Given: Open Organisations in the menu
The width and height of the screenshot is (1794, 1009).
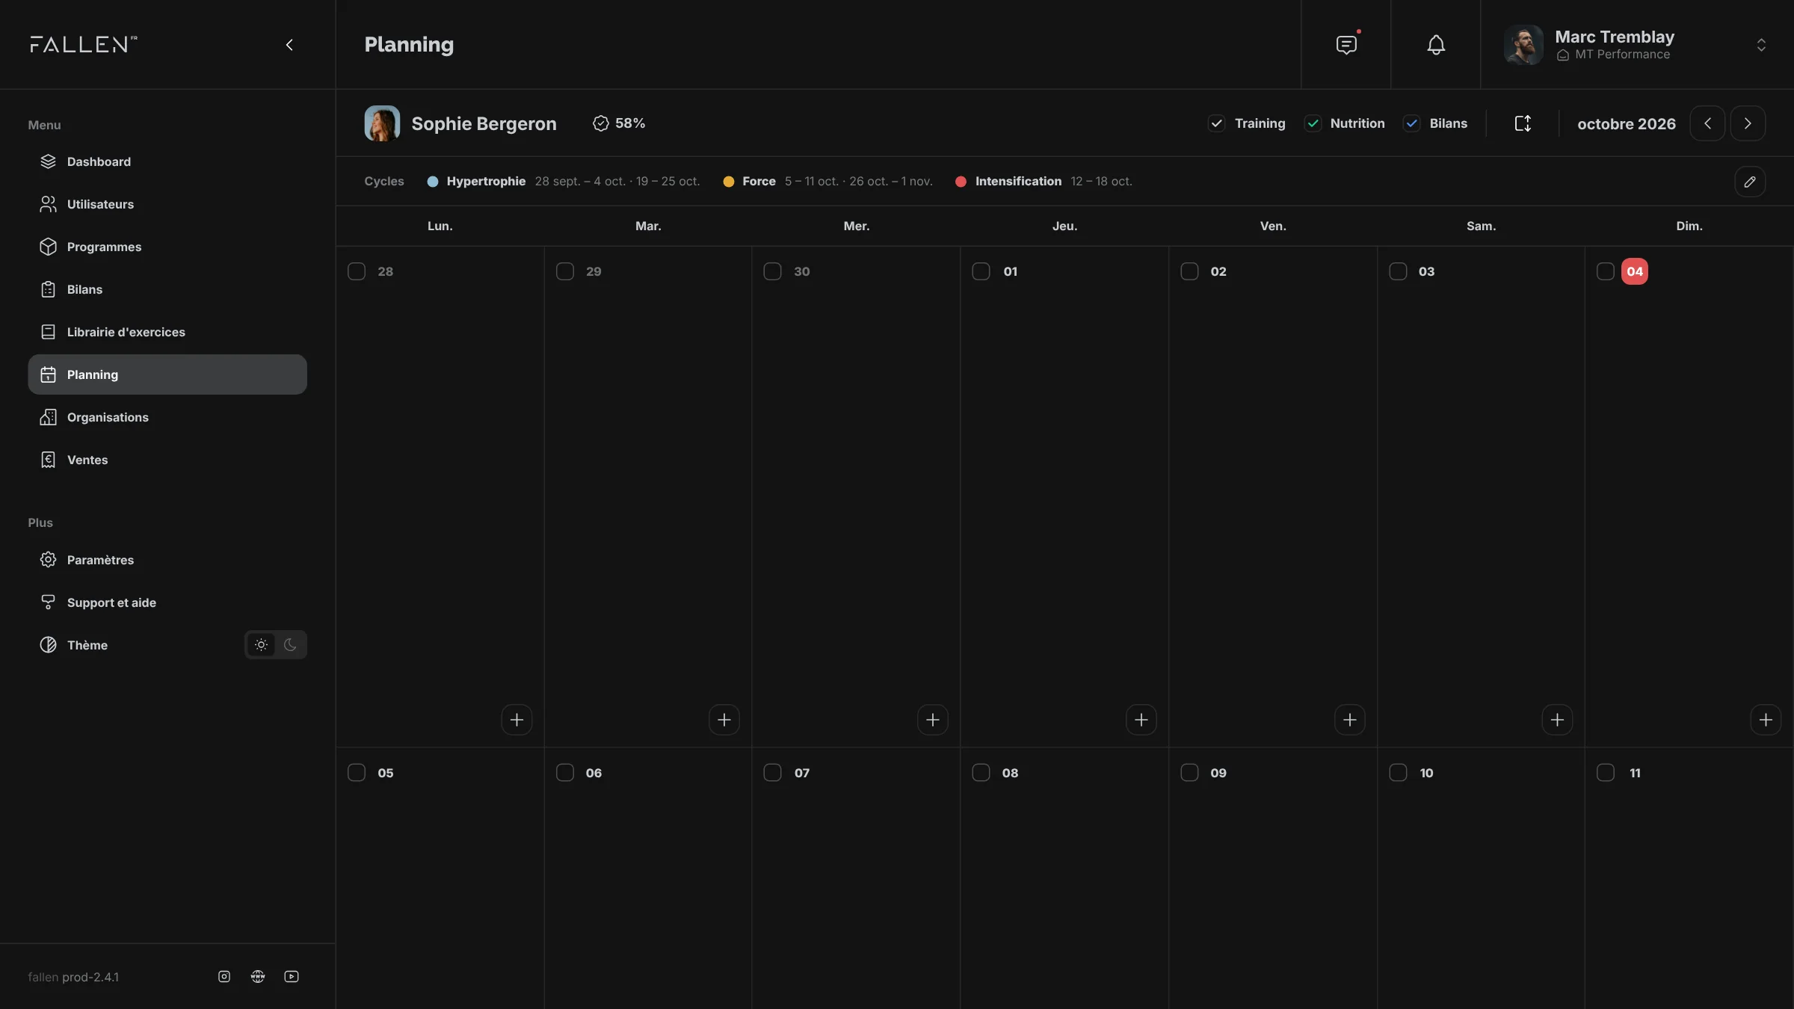Looking at the screenshot, I should click(167, 417).
